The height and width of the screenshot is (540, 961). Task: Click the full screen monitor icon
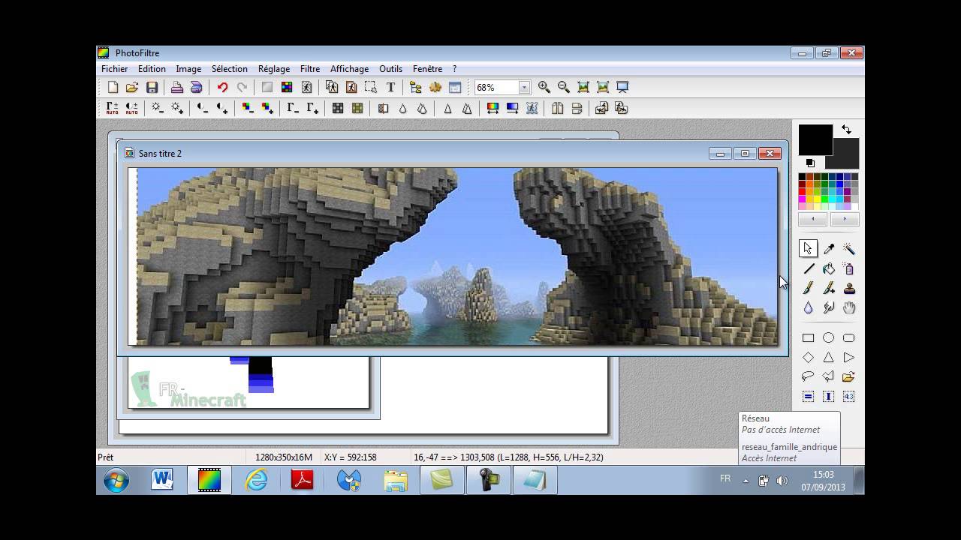tap(622, 87)
